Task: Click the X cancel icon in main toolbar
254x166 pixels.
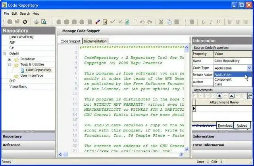Action: tap(120, 22)
